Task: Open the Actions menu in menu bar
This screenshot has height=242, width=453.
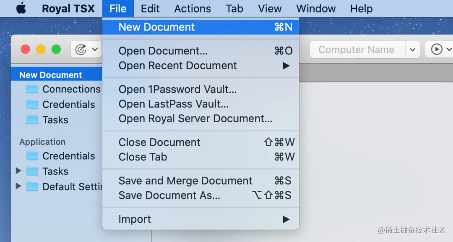Action: click(193, 8)
